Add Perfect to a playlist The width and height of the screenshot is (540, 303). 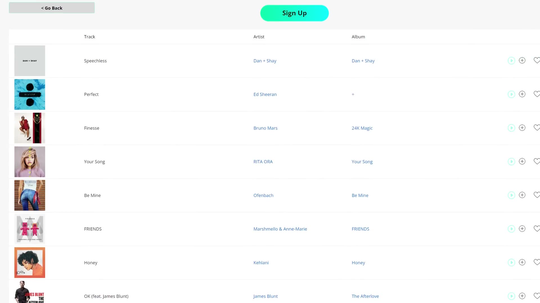(x=522, y=94)
